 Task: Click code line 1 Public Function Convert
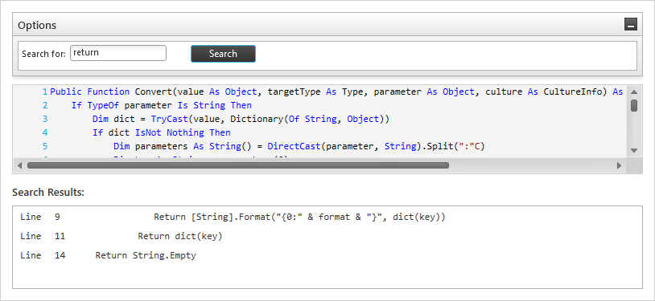click(336, 92)
